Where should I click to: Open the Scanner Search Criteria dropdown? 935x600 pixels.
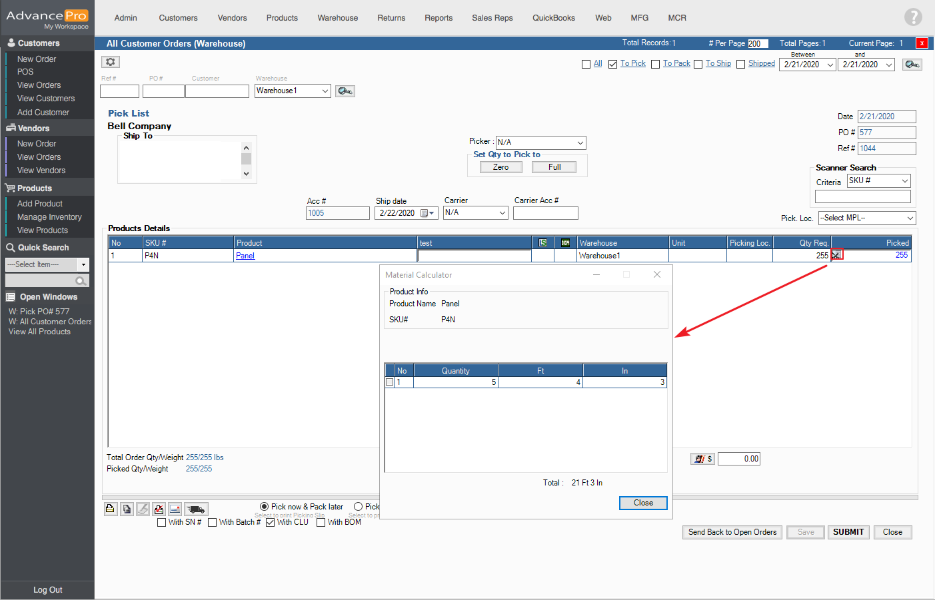878,181
